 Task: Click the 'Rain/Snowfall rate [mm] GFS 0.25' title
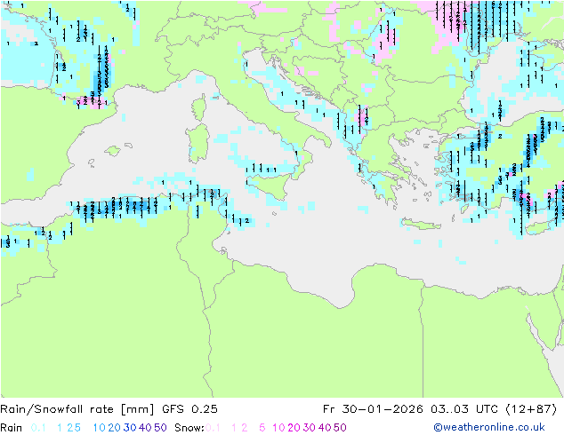(109, 409)
